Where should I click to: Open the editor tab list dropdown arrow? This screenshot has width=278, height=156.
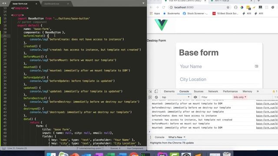click(x=143, y=3)
